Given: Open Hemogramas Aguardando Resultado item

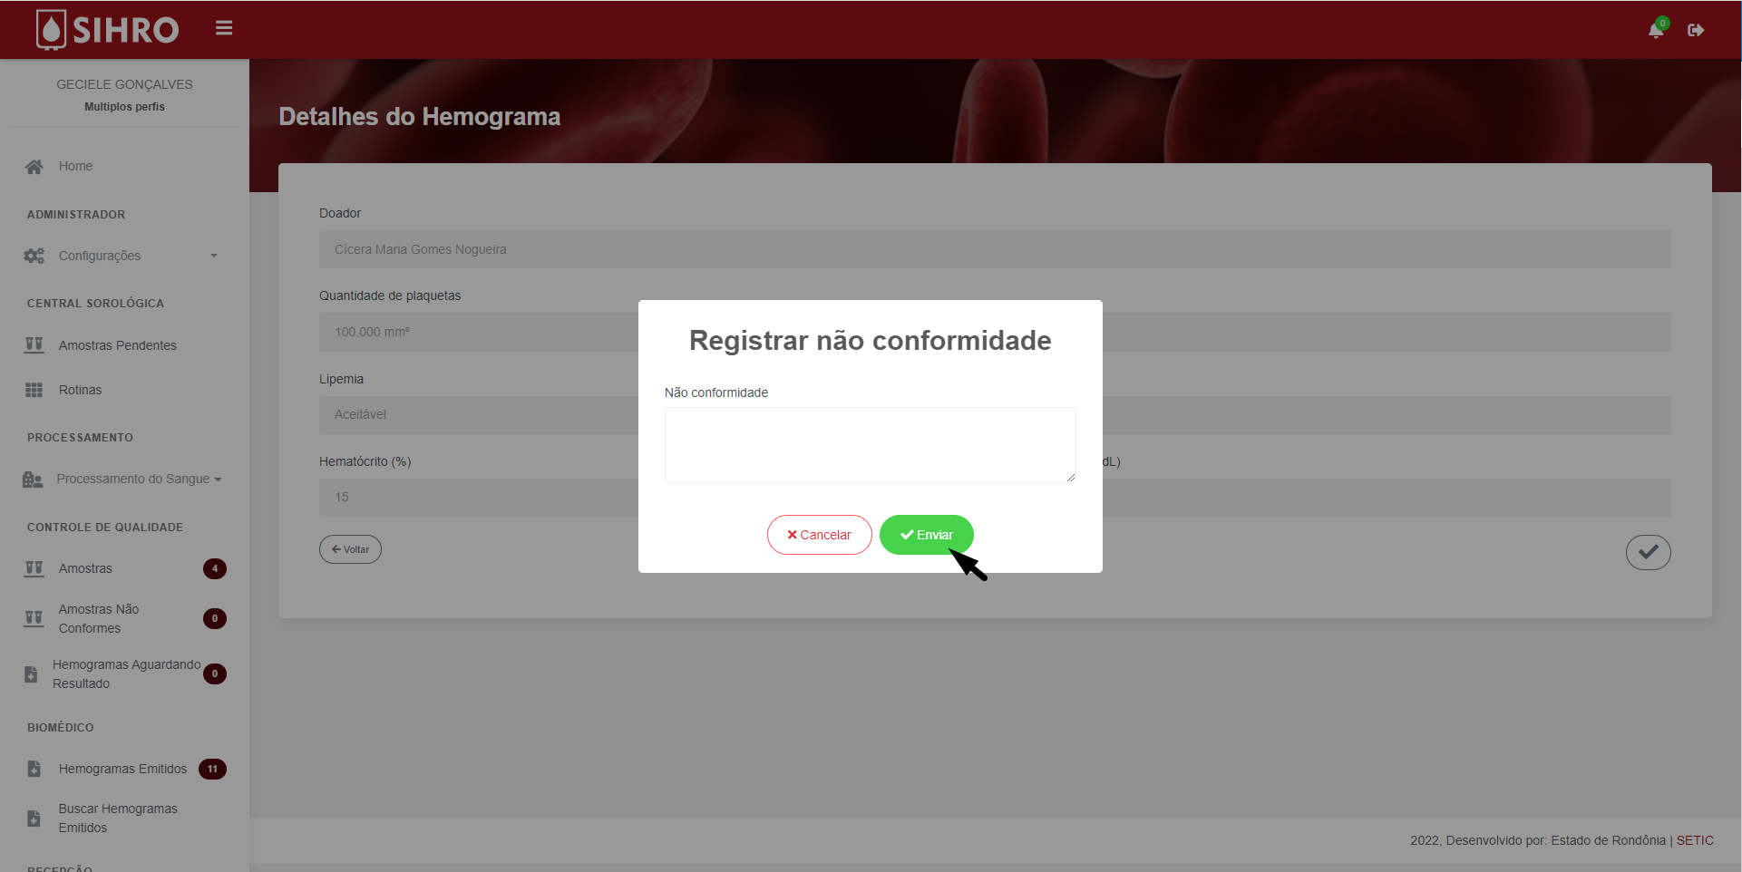Looking at the screenshot, I should [124, 673].
